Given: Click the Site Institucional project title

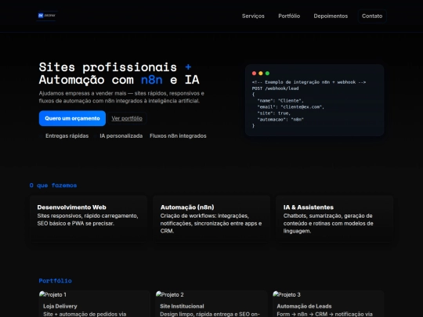Looking at the screenshot, I should click(182, 306).
